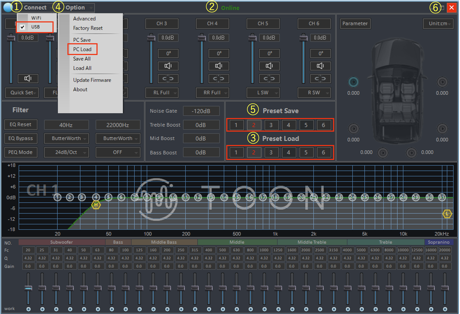Viewport: 460px width, 314px height.
Task: Select Update Firmware menu entry
Action: [92, 80]
